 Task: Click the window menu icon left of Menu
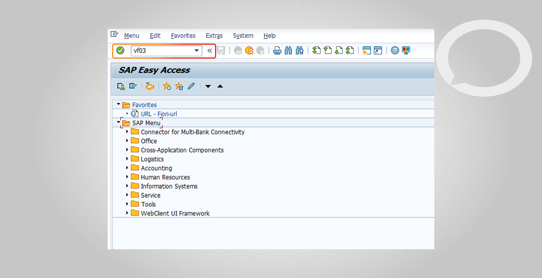pos(114,34)
